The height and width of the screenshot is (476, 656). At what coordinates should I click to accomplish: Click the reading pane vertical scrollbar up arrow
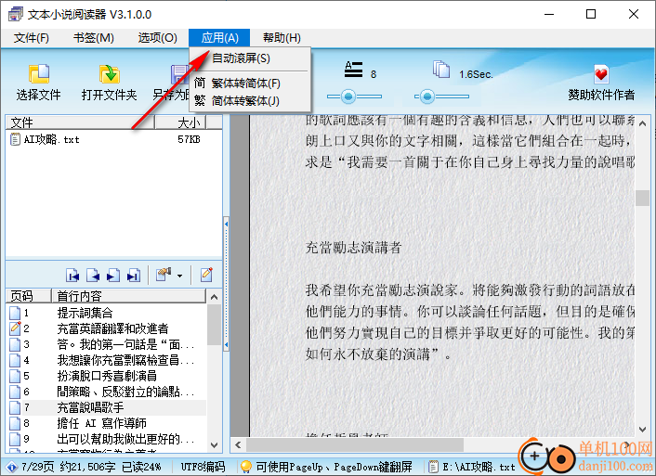click(x=643, y=124)
